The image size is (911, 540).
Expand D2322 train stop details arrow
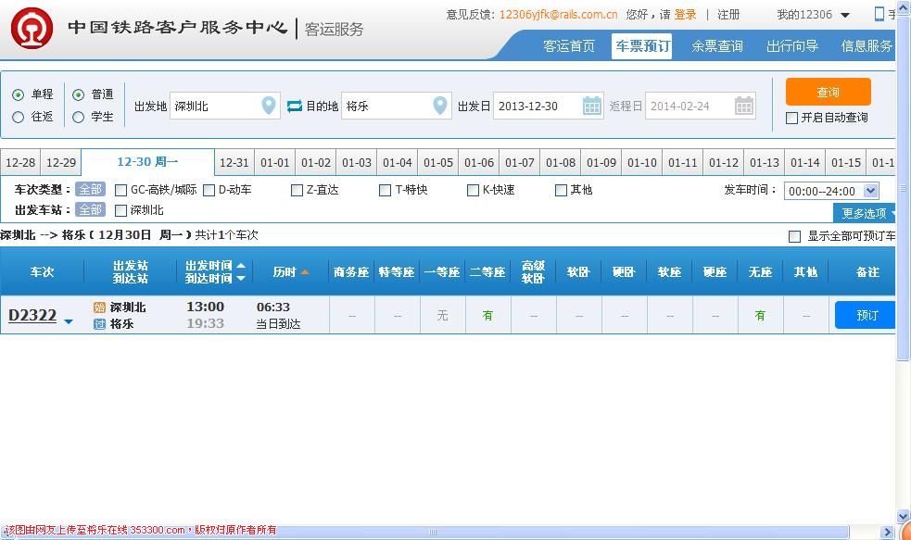pyautogui.click(x=69, y=321)
